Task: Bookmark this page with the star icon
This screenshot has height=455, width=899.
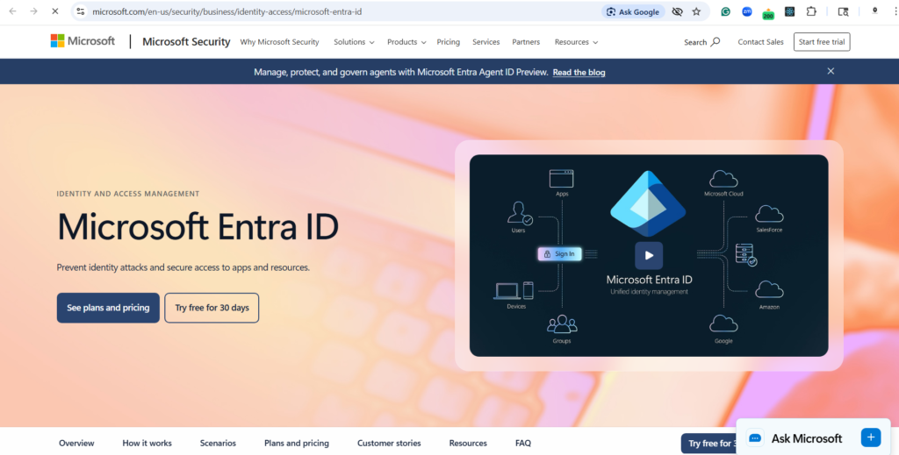Action: [x=696, y=11]
